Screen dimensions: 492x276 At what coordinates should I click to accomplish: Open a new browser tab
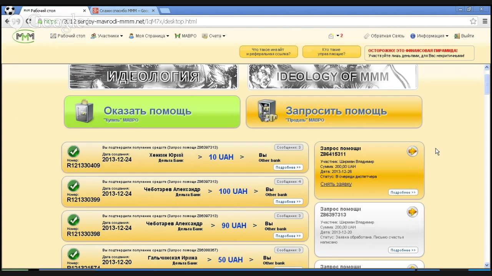[x=165, y=11]
